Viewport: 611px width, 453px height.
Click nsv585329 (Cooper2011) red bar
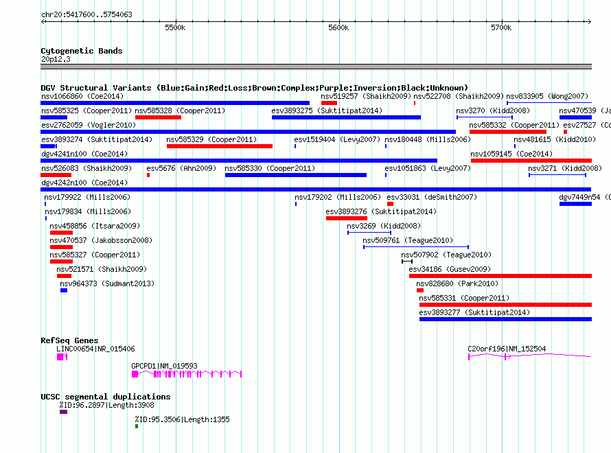[220, 146]
